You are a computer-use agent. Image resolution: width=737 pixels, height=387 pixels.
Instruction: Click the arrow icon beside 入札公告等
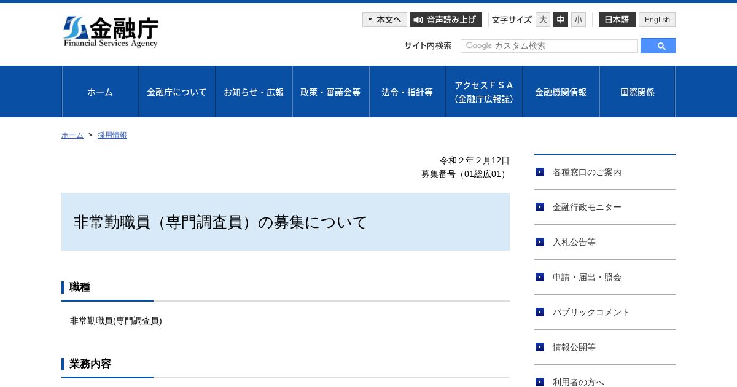pyautogui.click(x=540, y=242)
